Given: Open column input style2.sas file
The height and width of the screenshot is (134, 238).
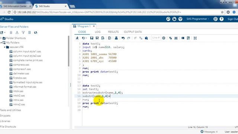Looking at the screenshot, I should coord(27,56).
